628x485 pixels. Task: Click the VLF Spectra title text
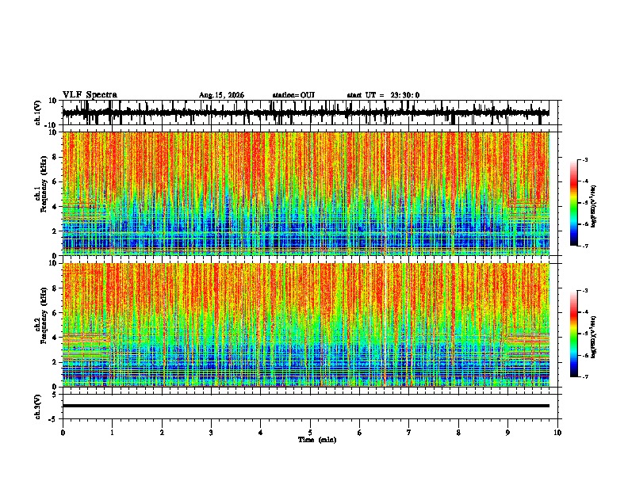tap(90, 94)
